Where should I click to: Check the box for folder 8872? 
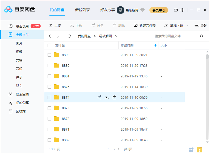(49, 119)
